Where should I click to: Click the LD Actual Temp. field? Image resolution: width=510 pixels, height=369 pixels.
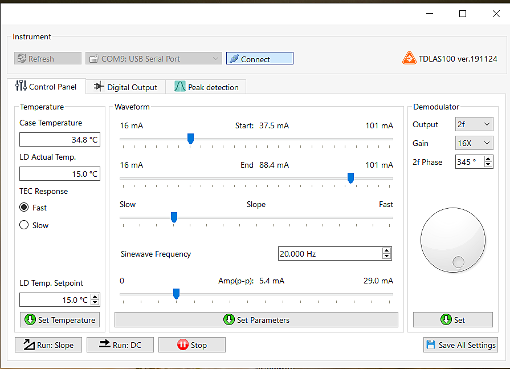click(x=60, y=174)
